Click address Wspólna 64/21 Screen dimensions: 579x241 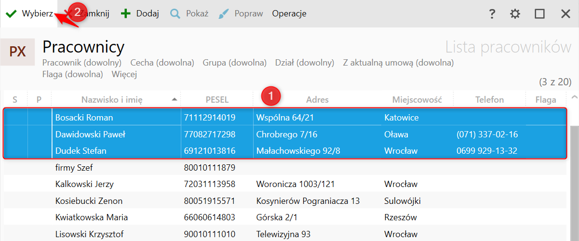[x=286, y=118]
